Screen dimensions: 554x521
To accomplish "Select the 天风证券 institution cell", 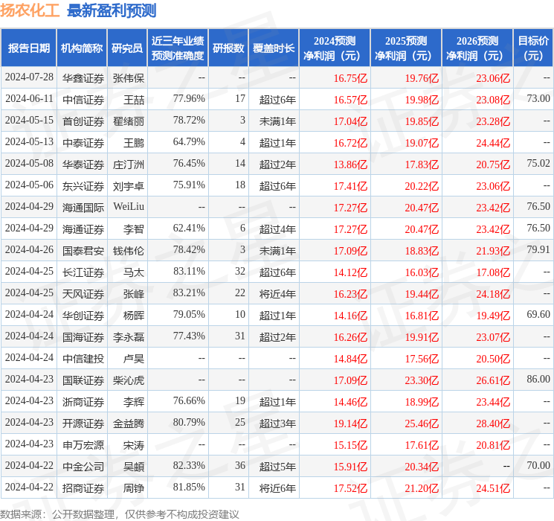I will tap(83, 294).
